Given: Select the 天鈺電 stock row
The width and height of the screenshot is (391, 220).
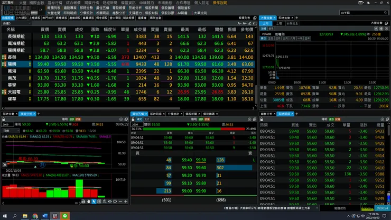Looking at the screenshot, I should (129, 92).
